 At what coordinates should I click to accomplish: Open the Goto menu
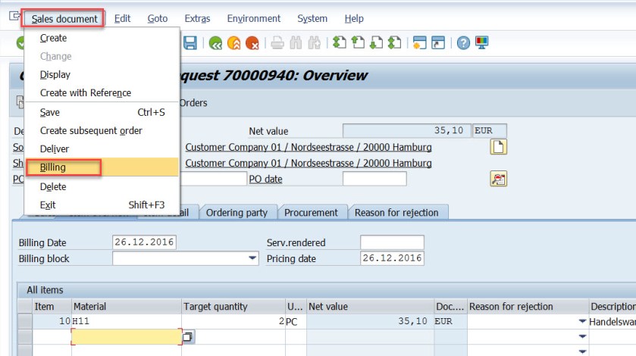(158, 19)
